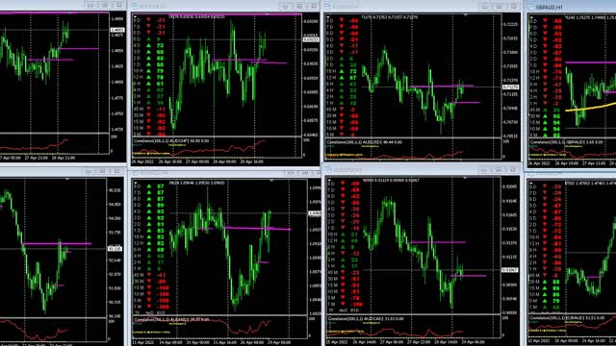Click chart shift marker in AUDUSD chart
The image size is (616, 346).
pyautogui.click(x=466, y=15)
